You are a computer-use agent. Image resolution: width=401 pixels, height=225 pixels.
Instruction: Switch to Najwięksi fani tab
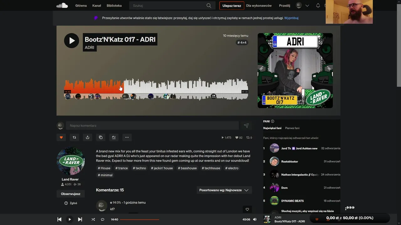272,128
